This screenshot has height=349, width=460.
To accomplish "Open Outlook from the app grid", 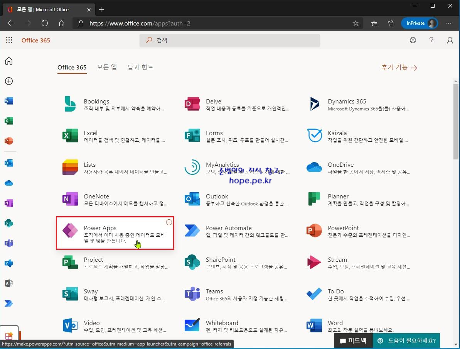I will (192, 198).
